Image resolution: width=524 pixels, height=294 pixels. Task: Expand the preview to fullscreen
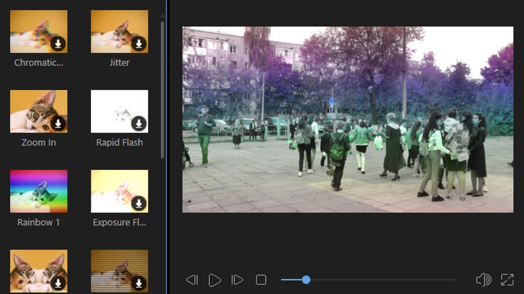[x=507, y=280]
